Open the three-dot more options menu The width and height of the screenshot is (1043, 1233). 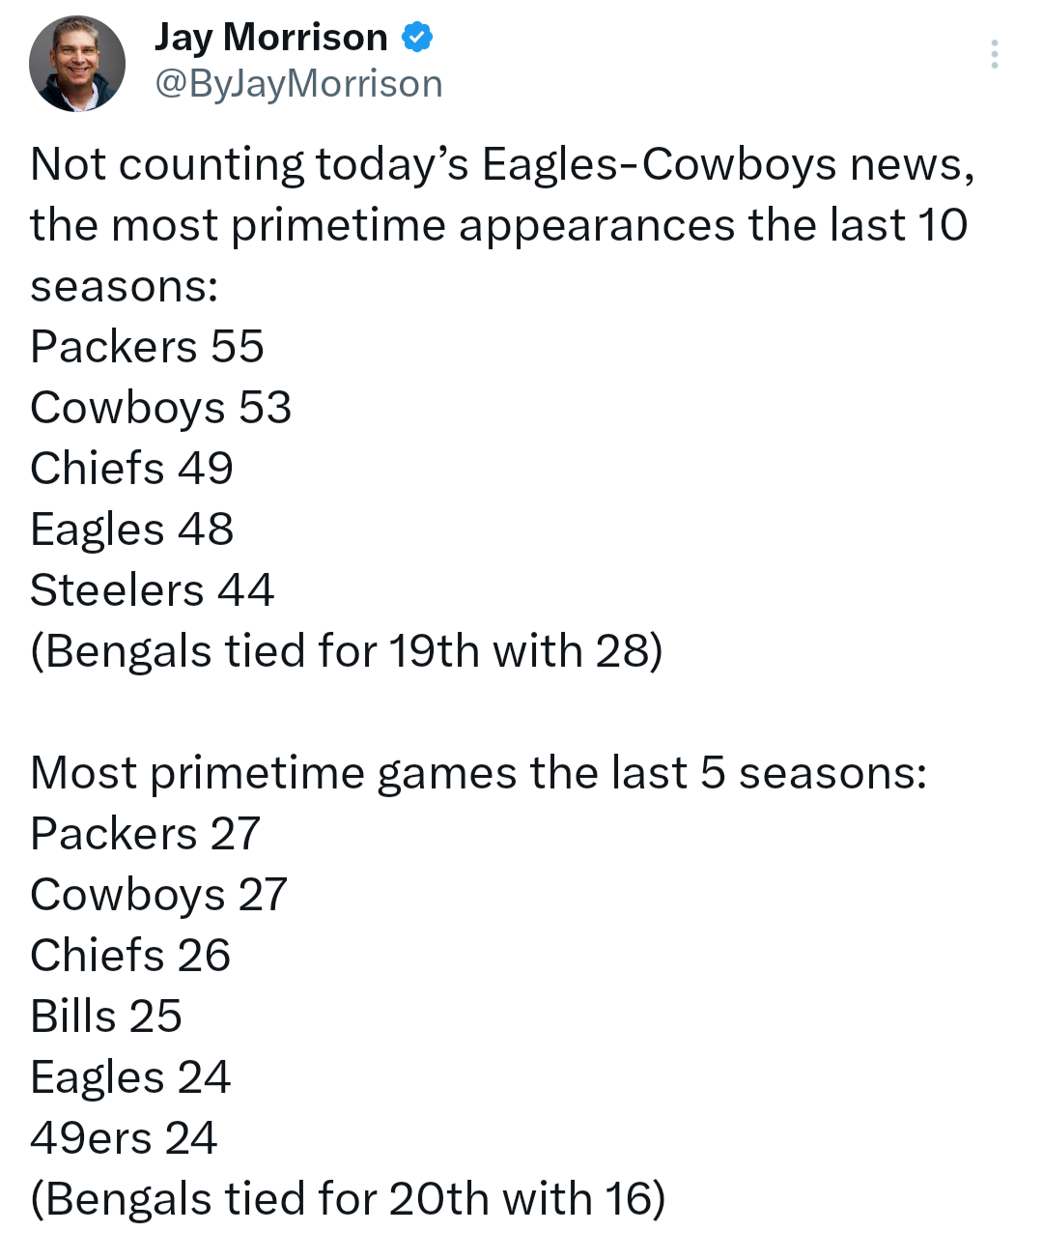click(994, 54)
